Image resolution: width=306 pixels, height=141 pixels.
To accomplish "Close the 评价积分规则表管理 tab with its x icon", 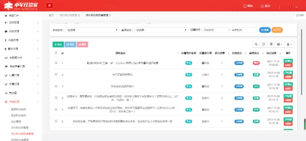I will [x=110, y=15].
